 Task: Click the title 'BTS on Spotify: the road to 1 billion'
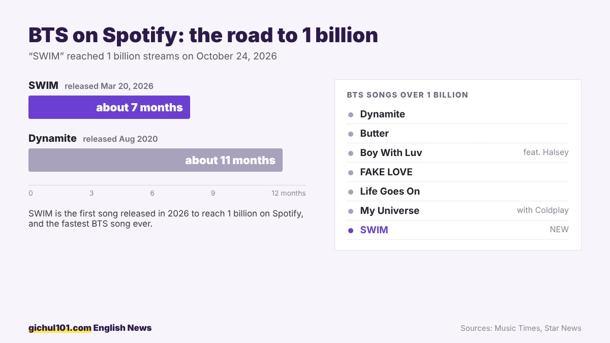pyautogui.click(x=203, y=35)
